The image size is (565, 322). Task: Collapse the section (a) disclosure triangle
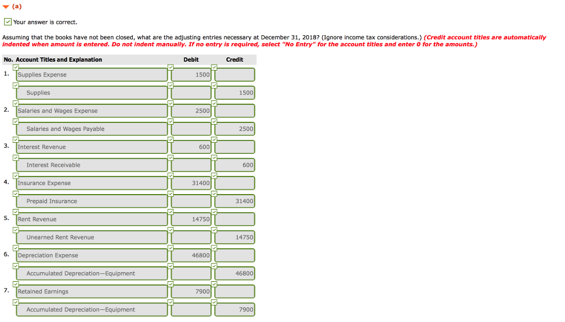click(6, 7)
